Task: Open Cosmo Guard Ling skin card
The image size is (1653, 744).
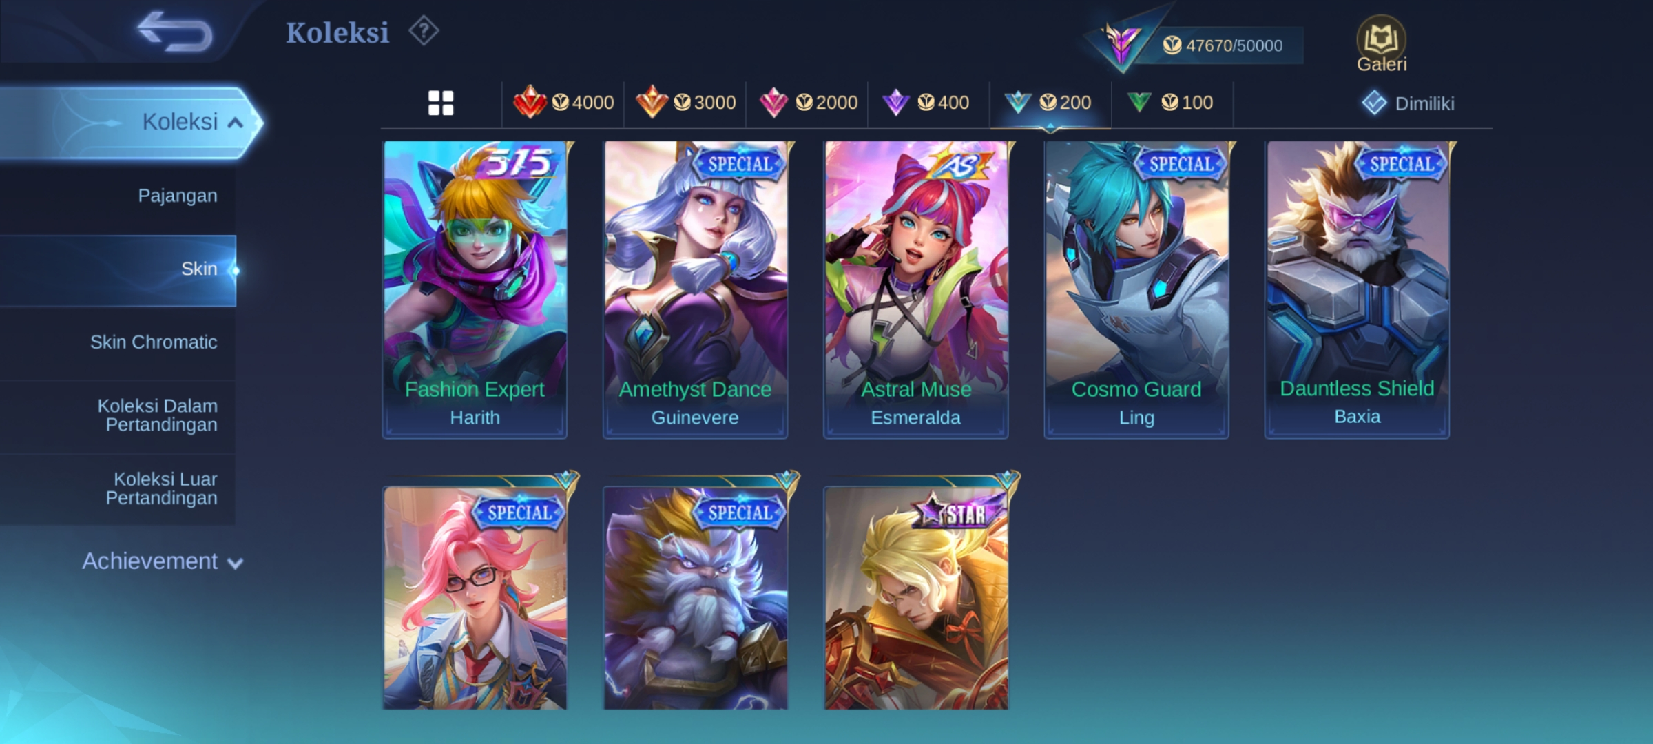Action: (x=1136, y=289)
